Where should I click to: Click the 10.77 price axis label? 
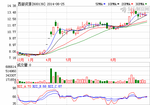tap(12, 32)
